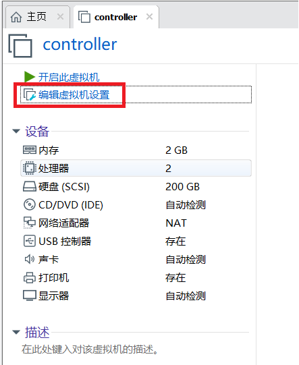Click the USB controller icon

pos(30,241)
